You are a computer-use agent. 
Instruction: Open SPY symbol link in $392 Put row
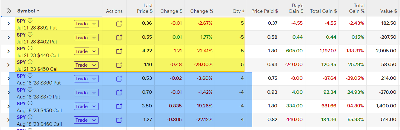click(21, 21)
